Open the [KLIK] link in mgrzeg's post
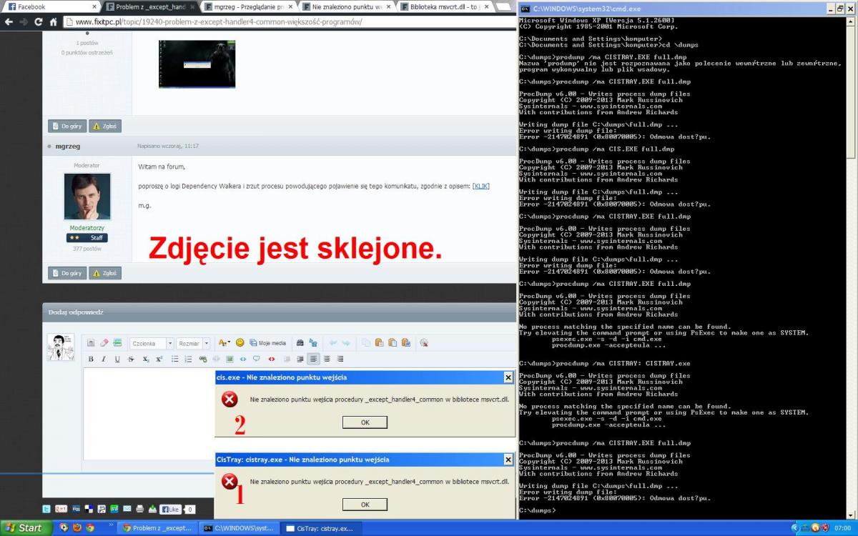Viewport: 858px width, 536px height. 481,187
